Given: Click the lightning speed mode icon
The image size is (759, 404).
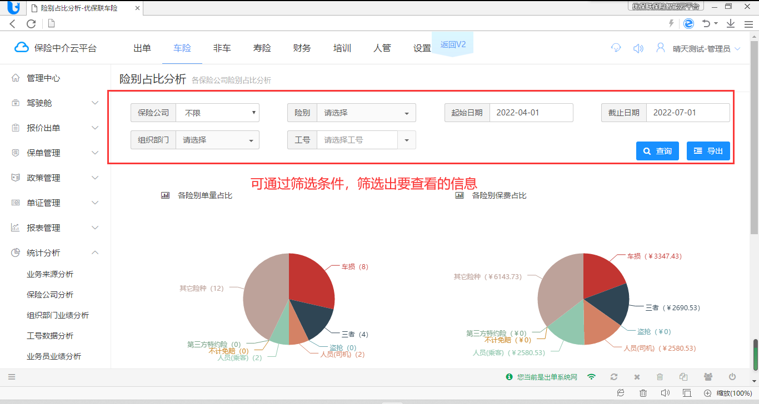Looking at the screenshot, I should click(x=671, y=23).
